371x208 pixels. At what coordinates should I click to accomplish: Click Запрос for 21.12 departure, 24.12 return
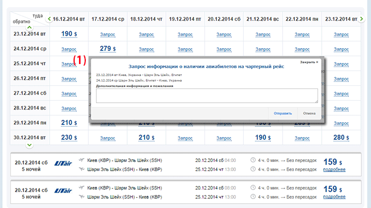click(263, 49)
